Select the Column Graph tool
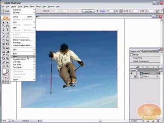Viewport: 164px width, 123px height. coord(8,48)
